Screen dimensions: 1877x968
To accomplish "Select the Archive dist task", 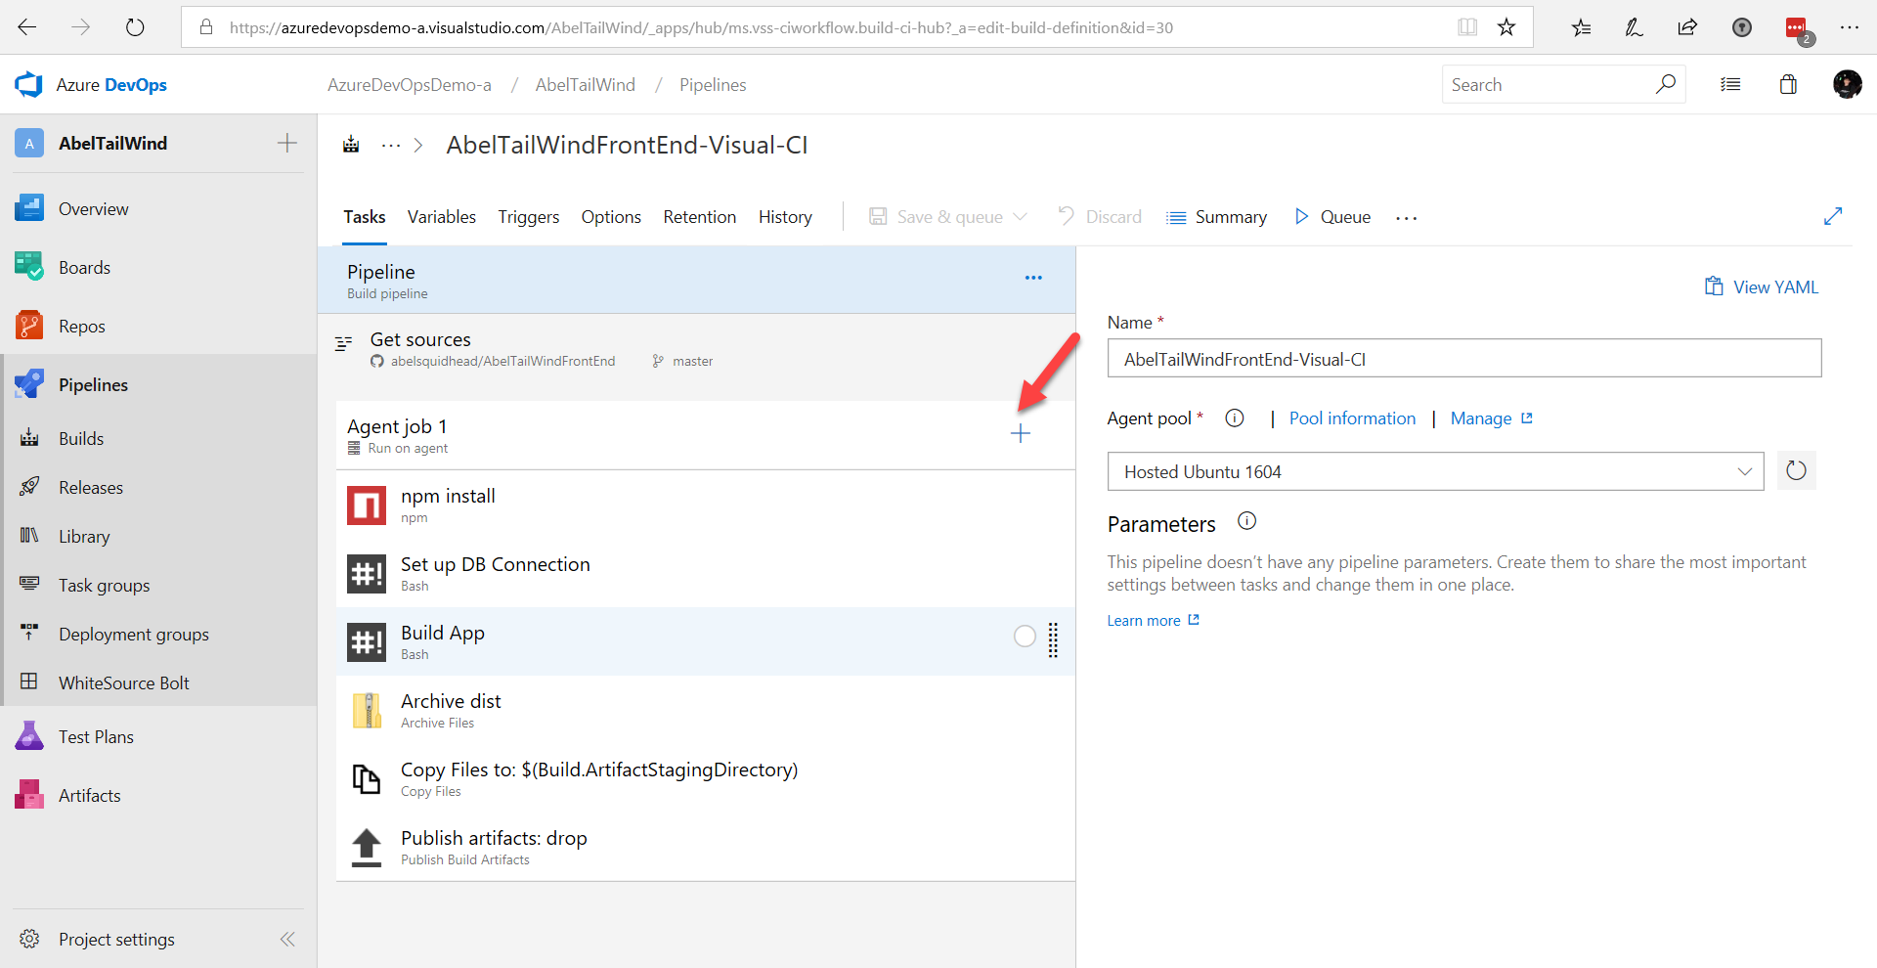I will [x=706, y=710].
